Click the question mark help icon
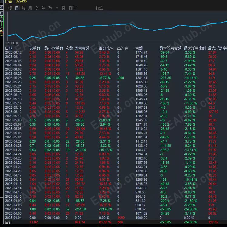Screen dimensions: 227x227 coord(1,13)
